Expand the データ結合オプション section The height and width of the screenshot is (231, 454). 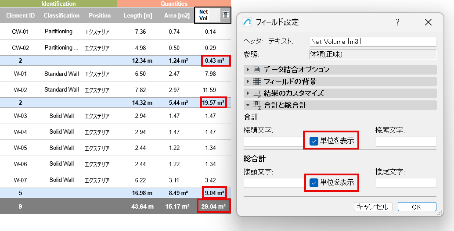[x=248, y=69]
